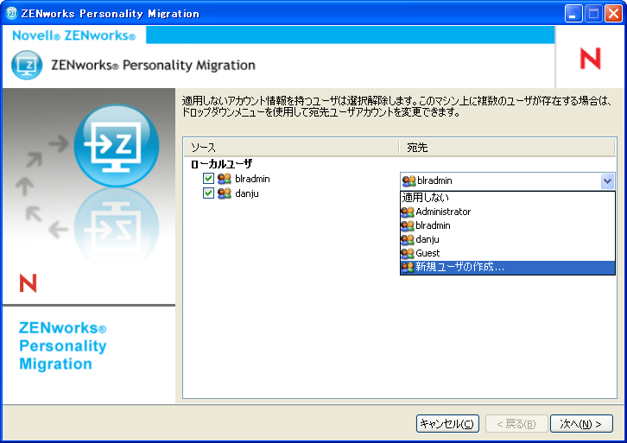Close the ZENworks Personality Migration window
The height and width of the screenshot is (443, 627).
coord(613,14)
